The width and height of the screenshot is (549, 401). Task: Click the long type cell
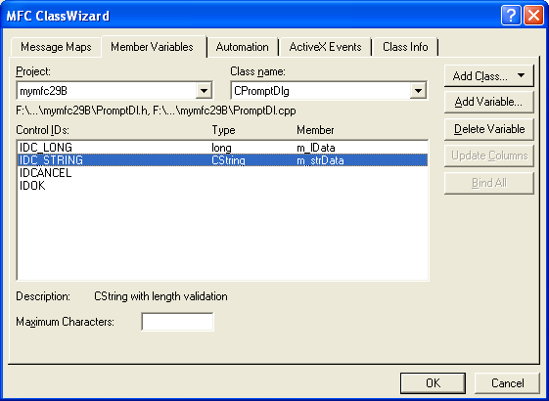click(221, 148)
